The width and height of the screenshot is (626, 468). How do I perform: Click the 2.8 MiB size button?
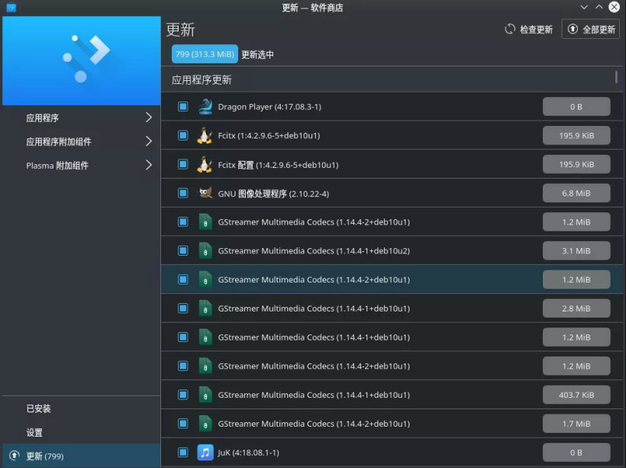tap(576, 308)
